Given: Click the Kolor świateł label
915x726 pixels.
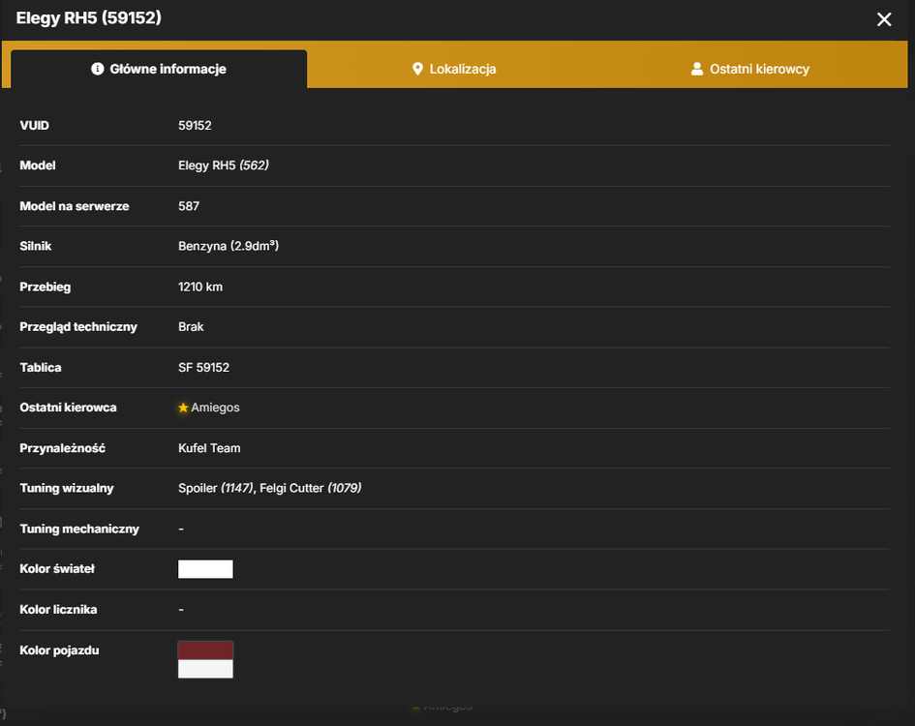Looking at the screenshot, I should point(57,568).
